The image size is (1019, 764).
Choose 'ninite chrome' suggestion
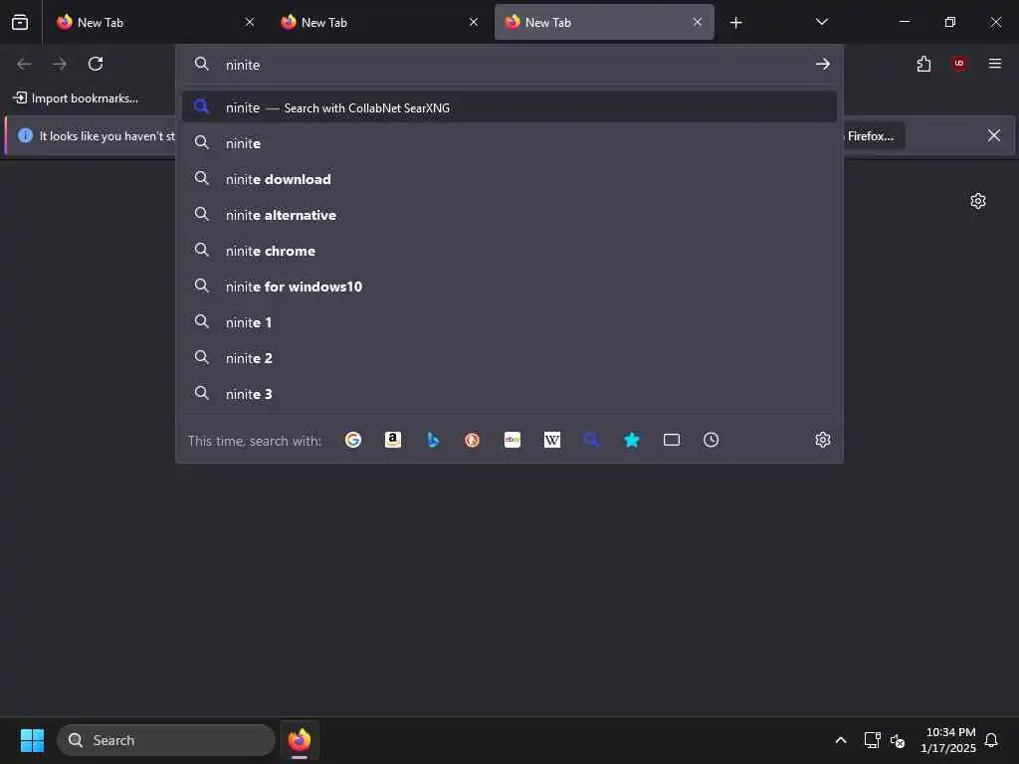pos(509,250)
